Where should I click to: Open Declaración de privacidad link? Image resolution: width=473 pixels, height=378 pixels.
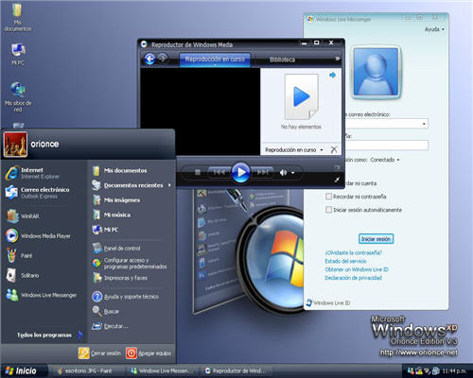point(353,278)
